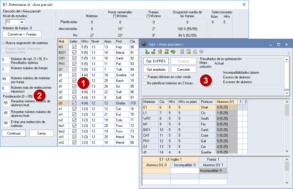293x189 pixels.
Task: Click the window icon of Determinar el Área parcial
Action: (x=5, y=4)
